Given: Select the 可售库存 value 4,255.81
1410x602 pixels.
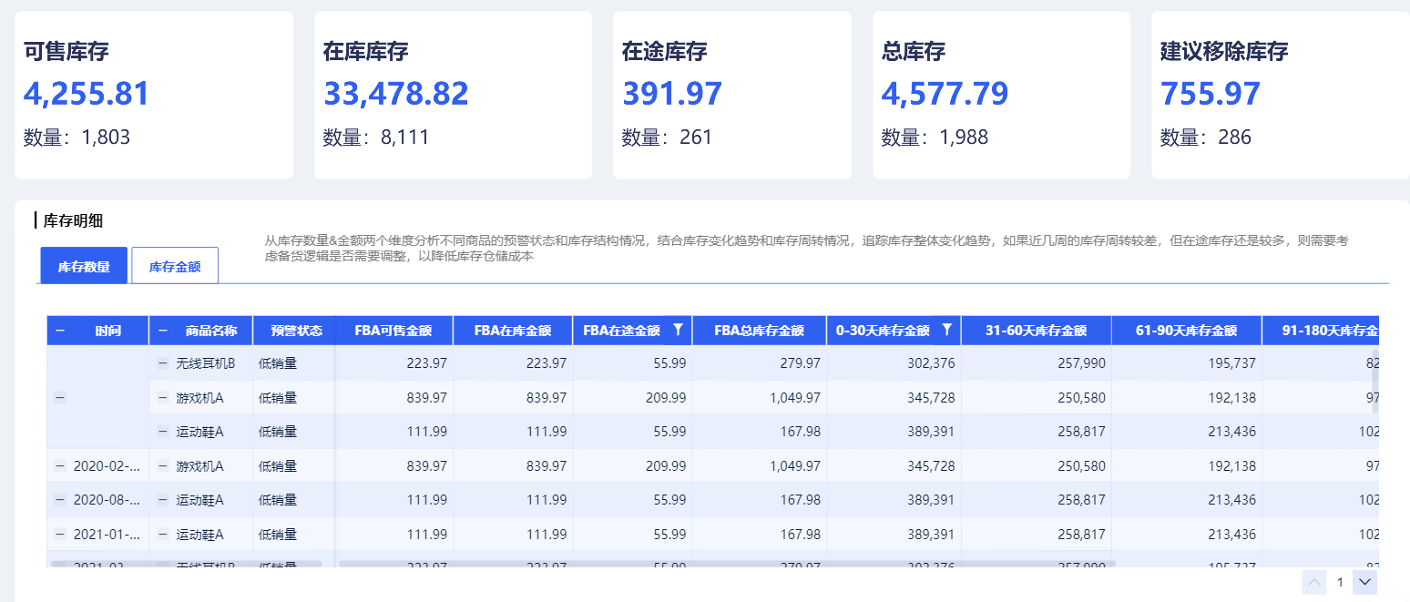Looking at the screenshot, I should click(x=87, y=94).
